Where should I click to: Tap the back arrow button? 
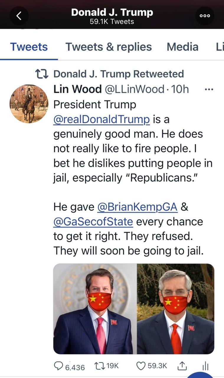(19, 16)
